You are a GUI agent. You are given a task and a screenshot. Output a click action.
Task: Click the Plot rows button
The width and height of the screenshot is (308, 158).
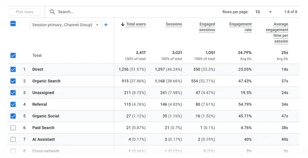25,12
